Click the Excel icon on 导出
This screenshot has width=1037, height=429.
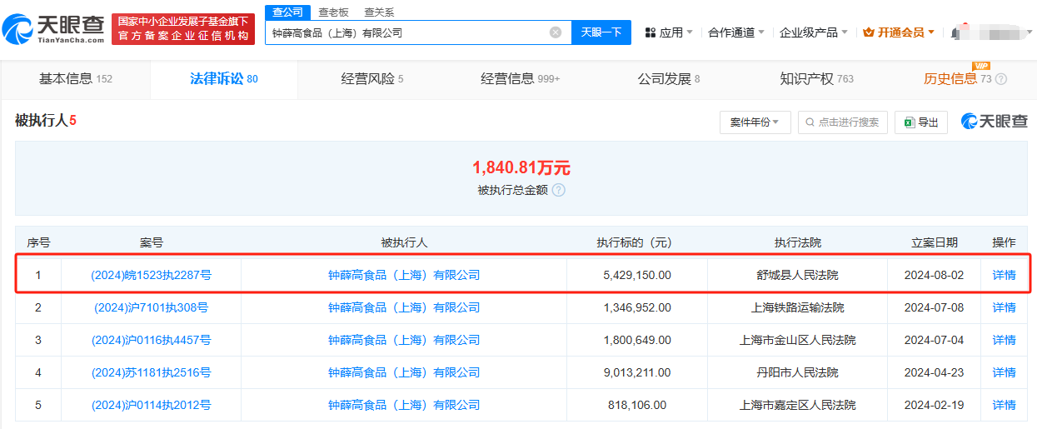pos(910,122)
